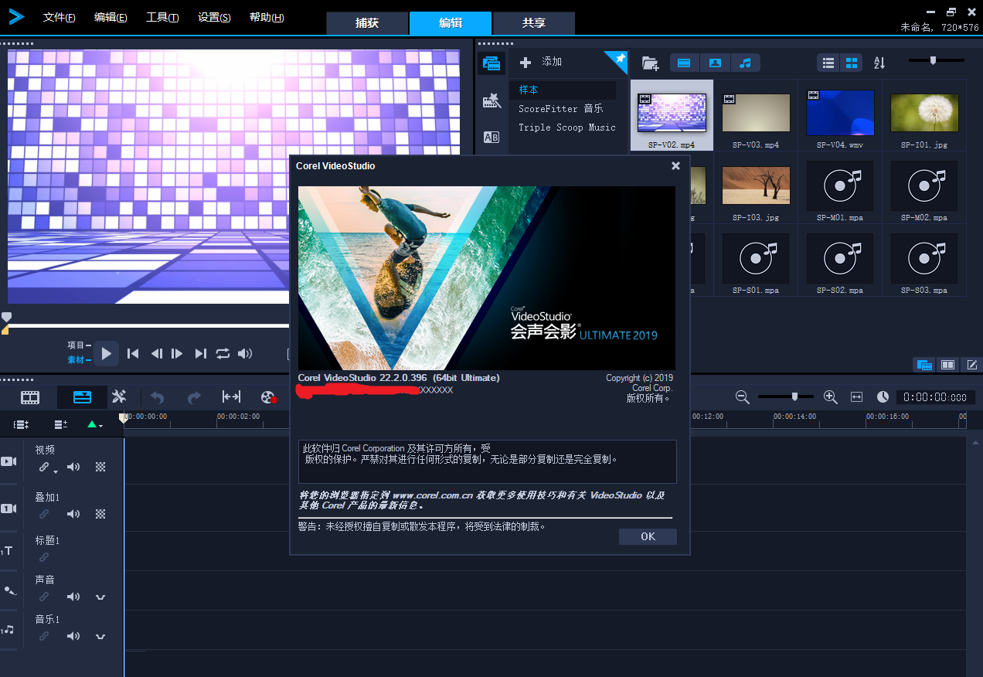Toggle transparency on the Video track
This screenshot has width=983, height=677.
(100, 467)
